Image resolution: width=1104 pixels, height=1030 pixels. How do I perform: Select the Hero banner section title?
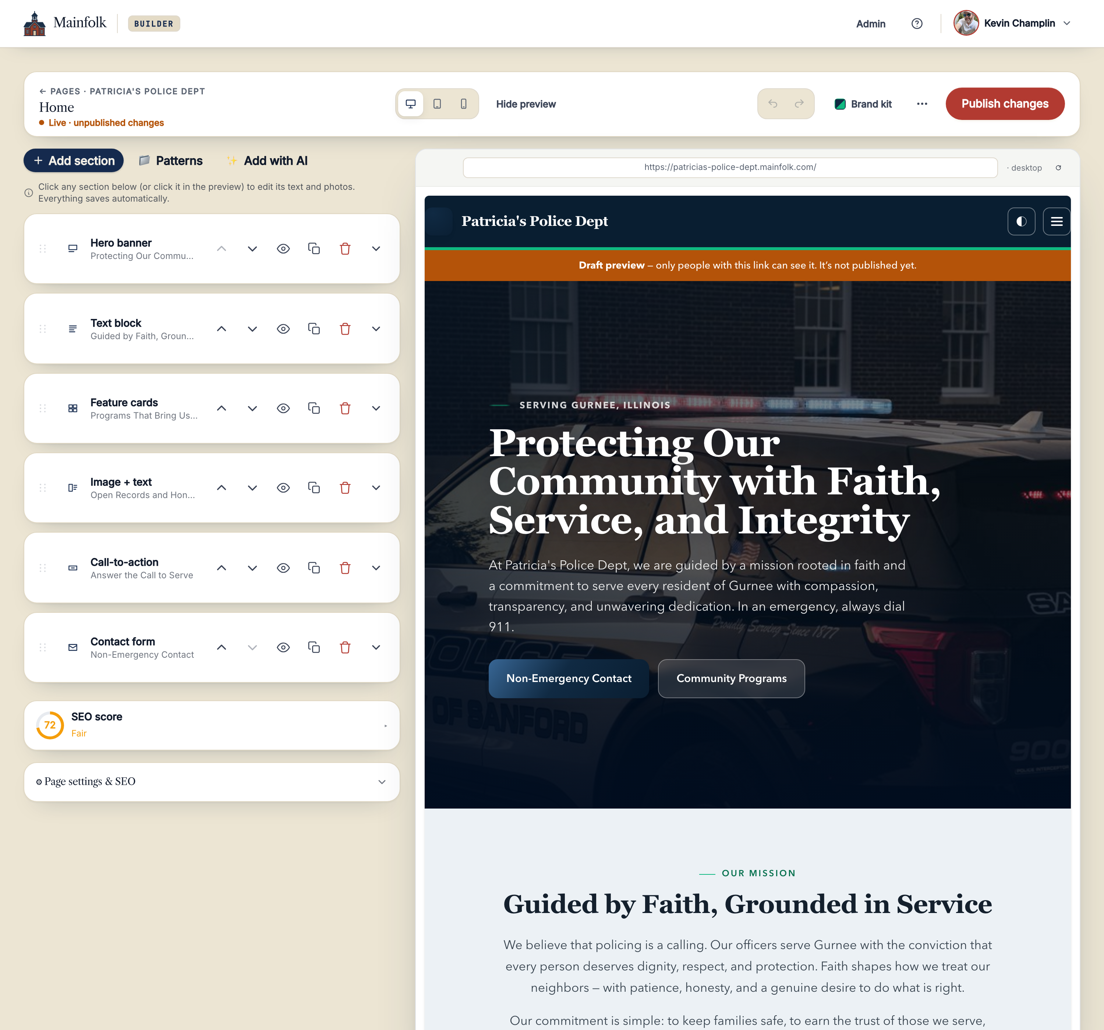pos(120,243)
